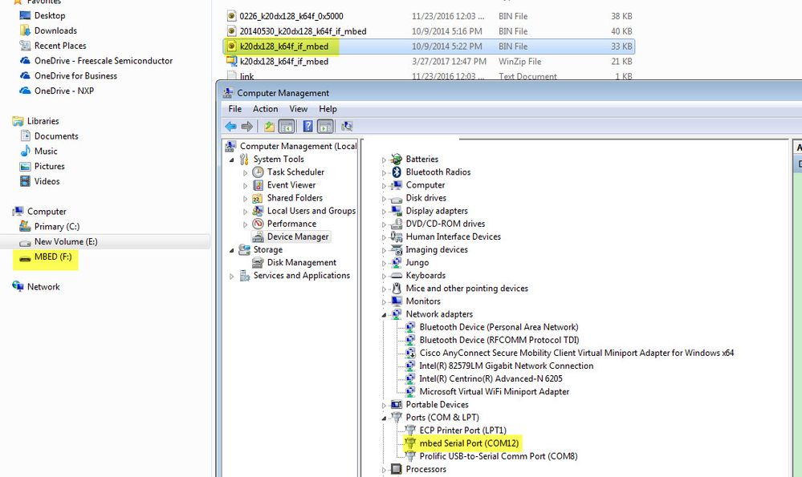Click the Bluetooth Radios icon
This screenshot has width=802, height=477.
(x=396, y=172)
